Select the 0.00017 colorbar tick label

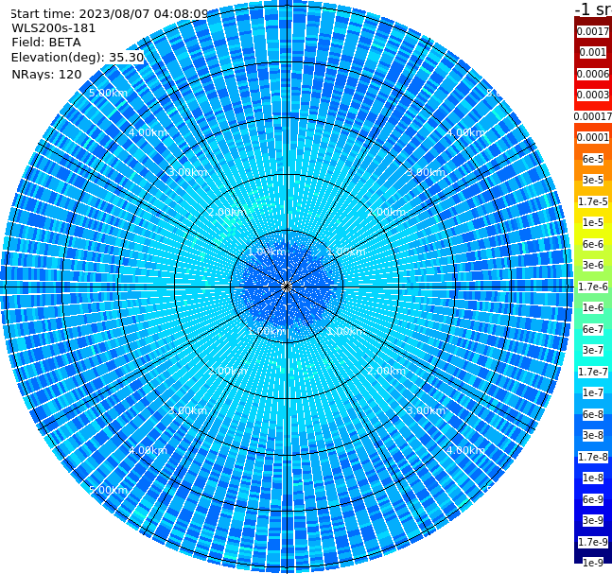593,116
